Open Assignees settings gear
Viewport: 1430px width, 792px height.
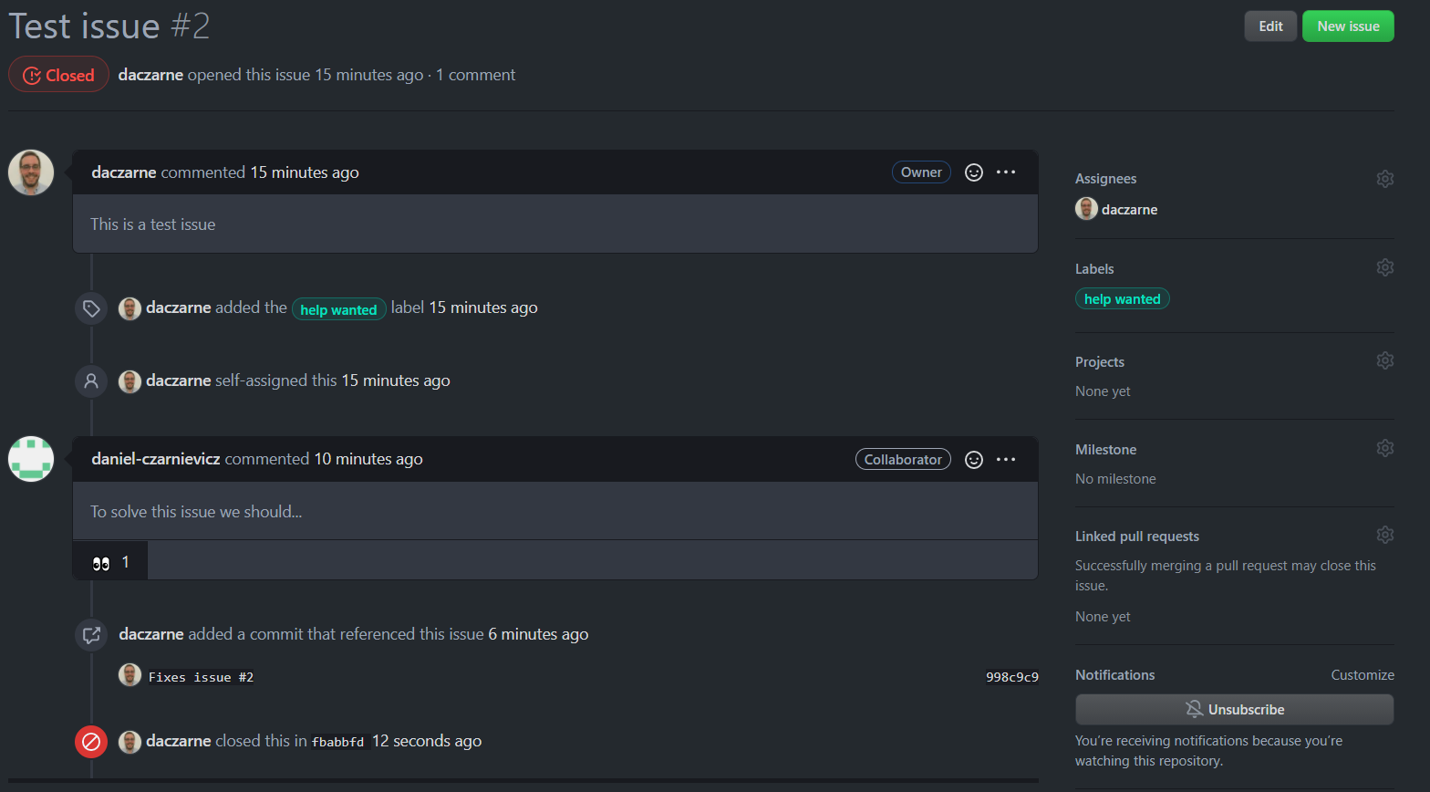coord(1384,179)
